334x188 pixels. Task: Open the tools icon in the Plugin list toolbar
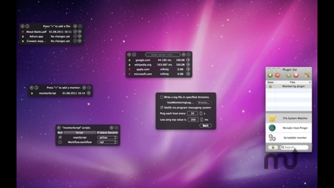click(307, 75)
